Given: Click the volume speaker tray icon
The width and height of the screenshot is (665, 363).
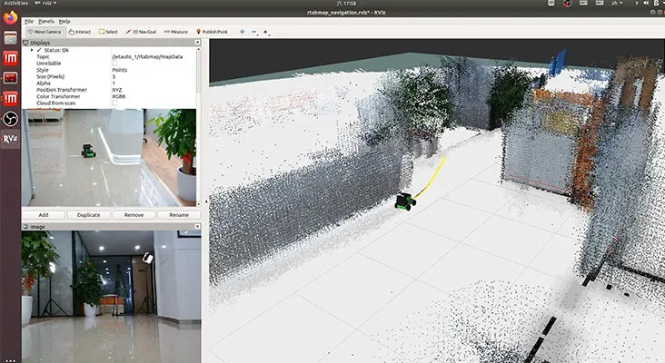Looking at the screenshot, I should coord(646,4).
